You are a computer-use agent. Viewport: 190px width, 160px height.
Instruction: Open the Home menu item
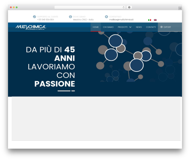pyautogui.click(x=96, y=27)
